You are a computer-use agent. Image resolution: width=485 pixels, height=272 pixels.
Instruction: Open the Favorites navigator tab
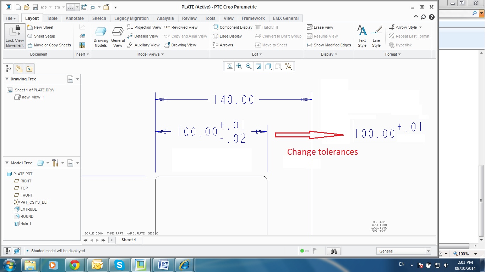tap(29, 69)
